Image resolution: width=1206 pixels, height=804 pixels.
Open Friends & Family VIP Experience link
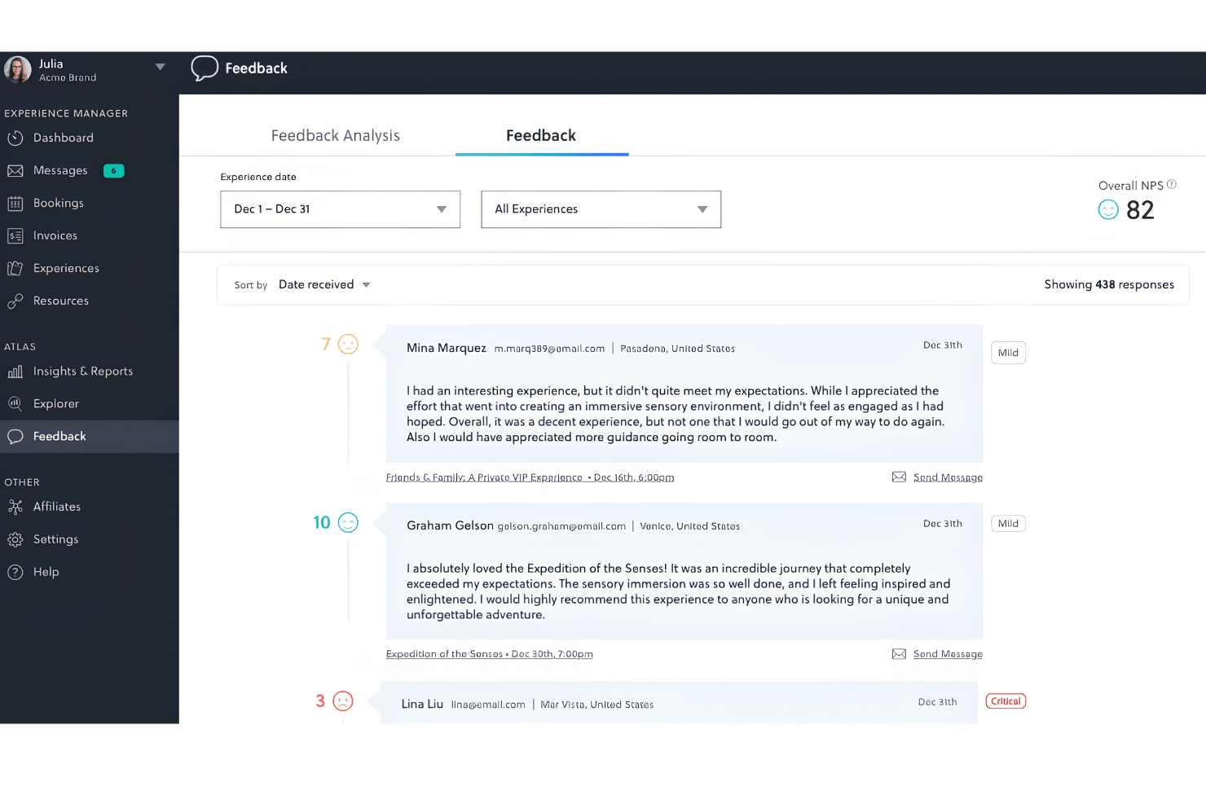530,477
